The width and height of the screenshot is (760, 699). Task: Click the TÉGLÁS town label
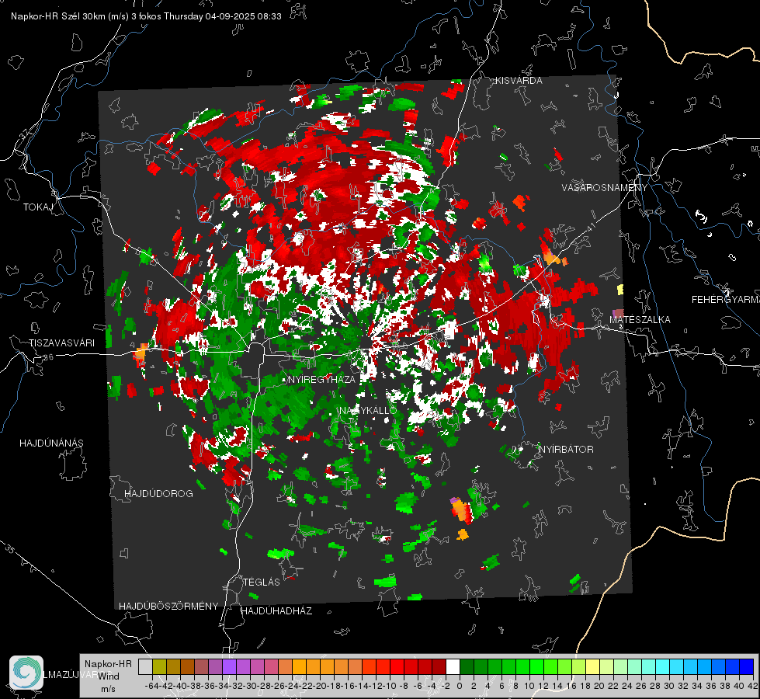(262, 582)
